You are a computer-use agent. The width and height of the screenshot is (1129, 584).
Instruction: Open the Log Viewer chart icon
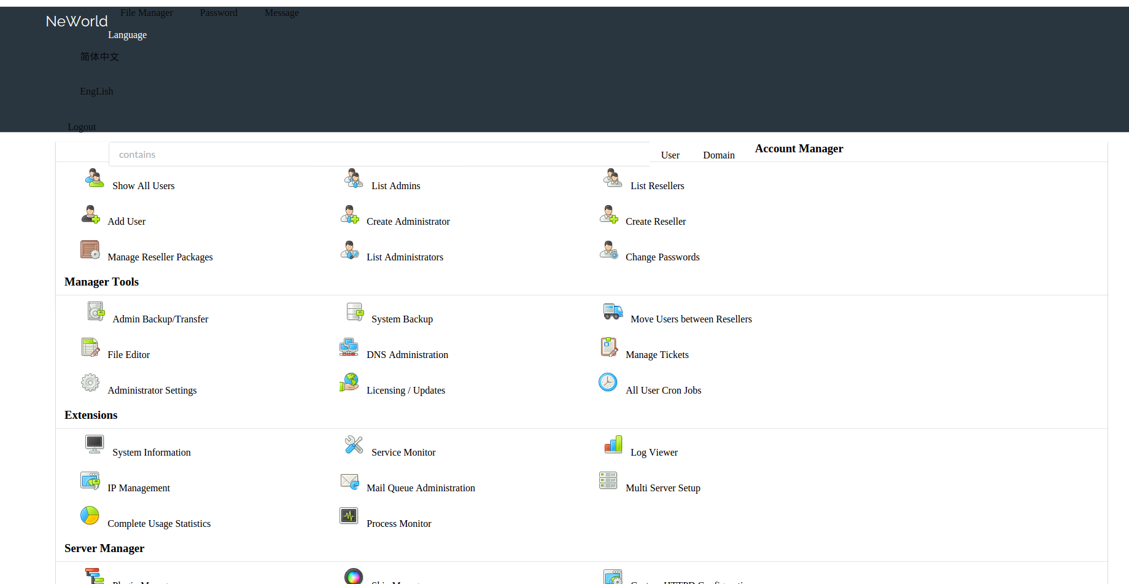[613, 445]
